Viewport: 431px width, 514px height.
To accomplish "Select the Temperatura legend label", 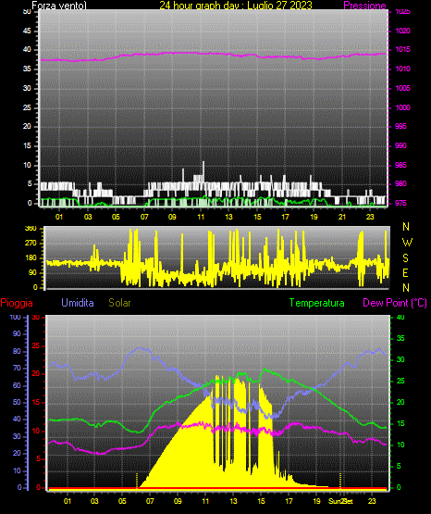I will point(316,303).
